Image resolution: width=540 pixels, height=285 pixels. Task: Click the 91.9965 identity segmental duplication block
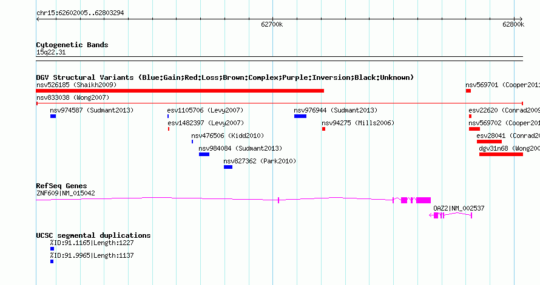(52, 261)
